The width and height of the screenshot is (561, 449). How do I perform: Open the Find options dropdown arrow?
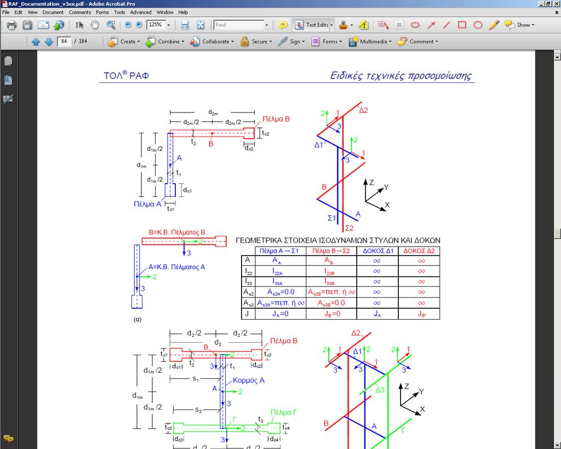[267, 25]
